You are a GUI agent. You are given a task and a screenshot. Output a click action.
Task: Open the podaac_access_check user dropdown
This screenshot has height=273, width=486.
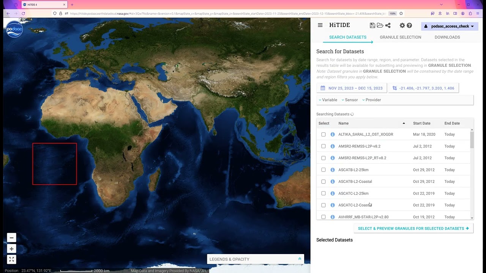449,26
